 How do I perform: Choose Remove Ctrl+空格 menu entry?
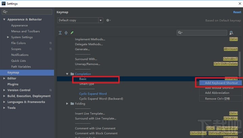point(220,99)
